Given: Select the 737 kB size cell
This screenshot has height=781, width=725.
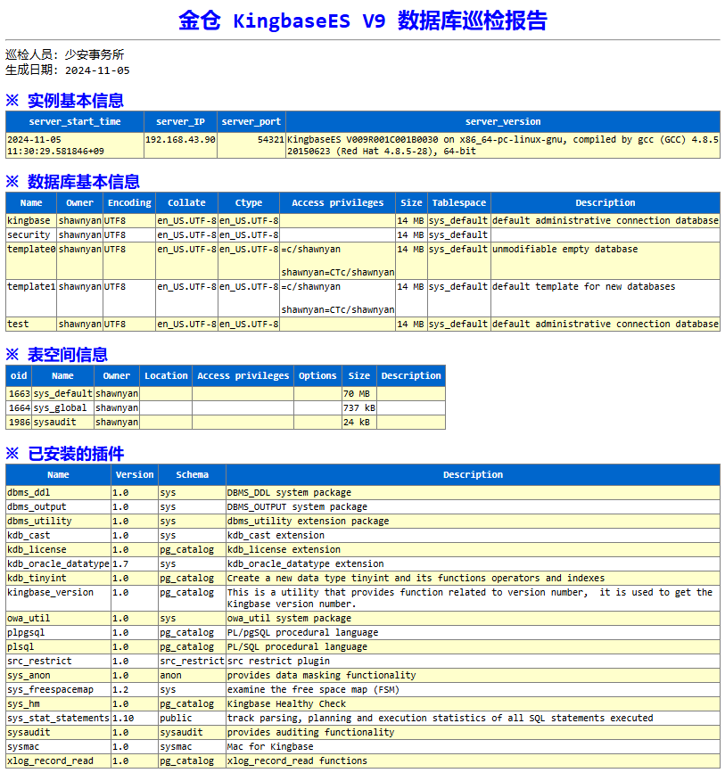Looking at the screenshot, I should tap(358, 408).
